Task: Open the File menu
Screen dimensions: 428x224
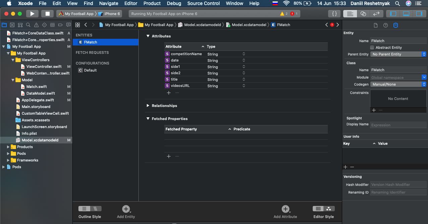Action: 43,3
